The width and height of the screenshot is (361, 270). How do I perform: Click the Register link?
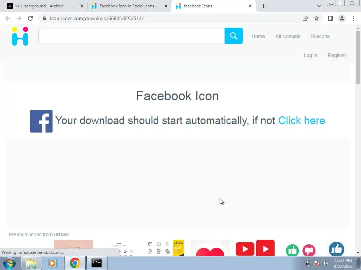pyautogui.click(x=337, y=55)
